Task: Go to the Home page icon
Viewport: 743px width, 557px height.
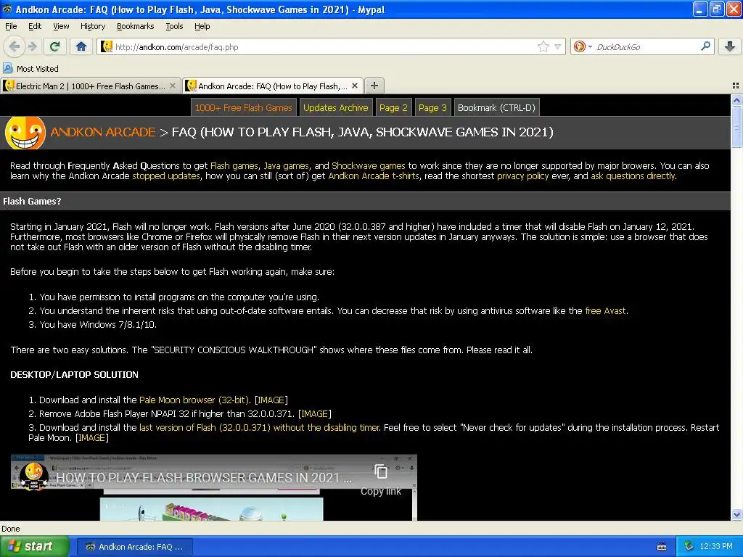Action: pyautogui.click(x=81, y=46)
